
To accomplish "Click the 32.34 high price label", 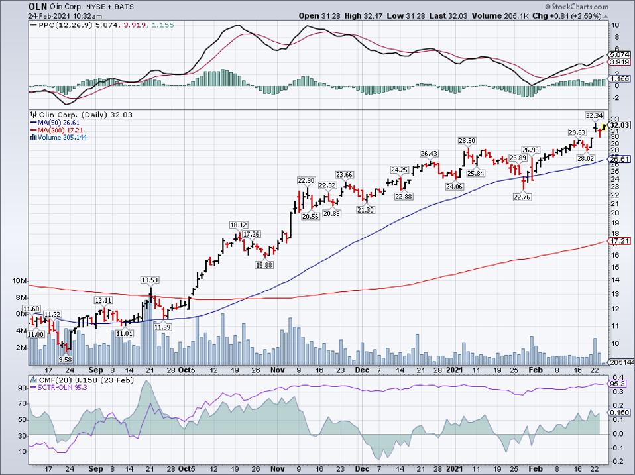I will click(x=594, y=115).
